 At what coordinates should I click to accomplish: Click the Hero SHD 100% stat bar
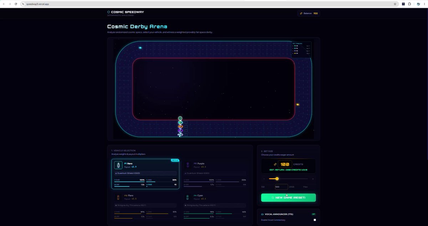click(x=129, y=181)
